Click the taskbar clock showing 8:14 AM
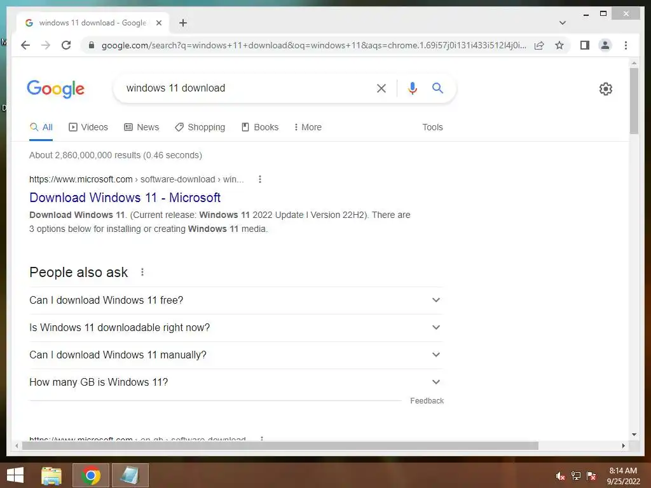The width and height of the screenshot is (651, 488). [623, 476]
